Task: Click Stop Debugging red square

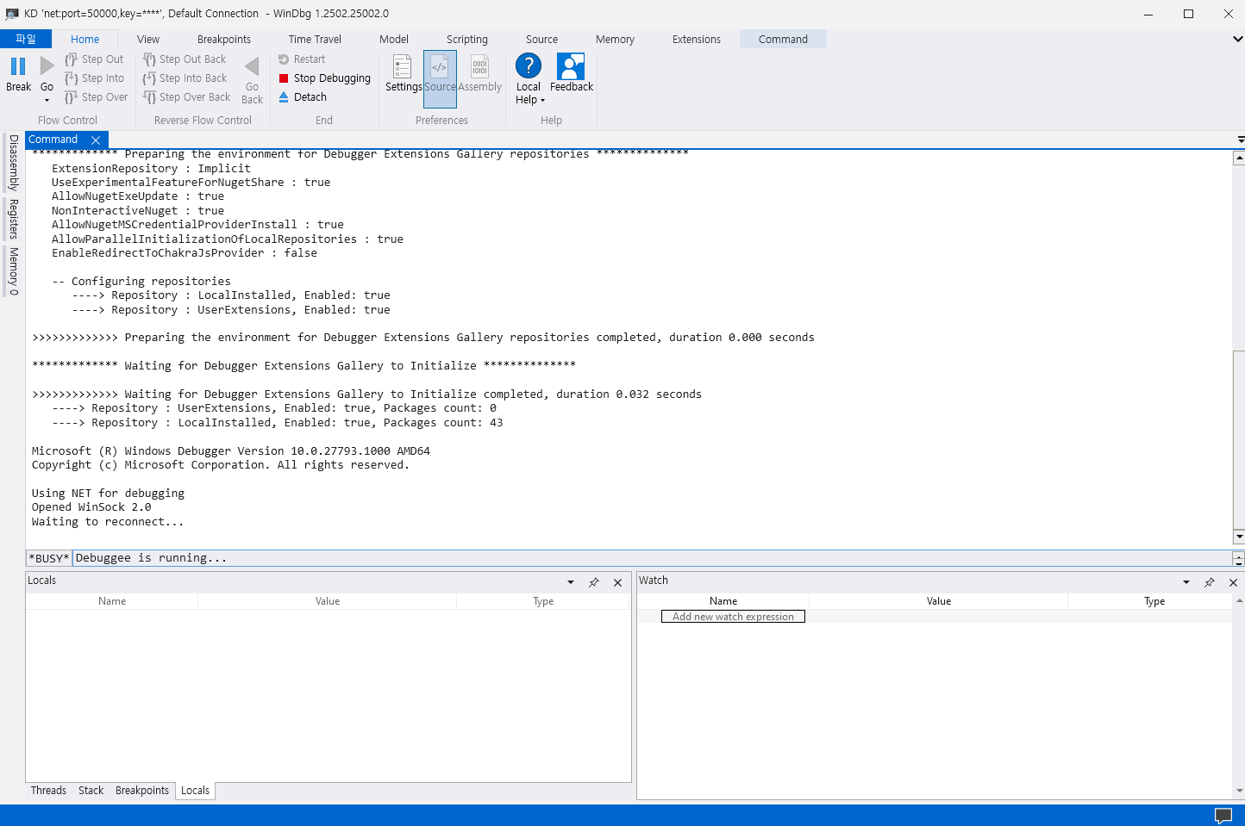Action: tap(284, 78)
